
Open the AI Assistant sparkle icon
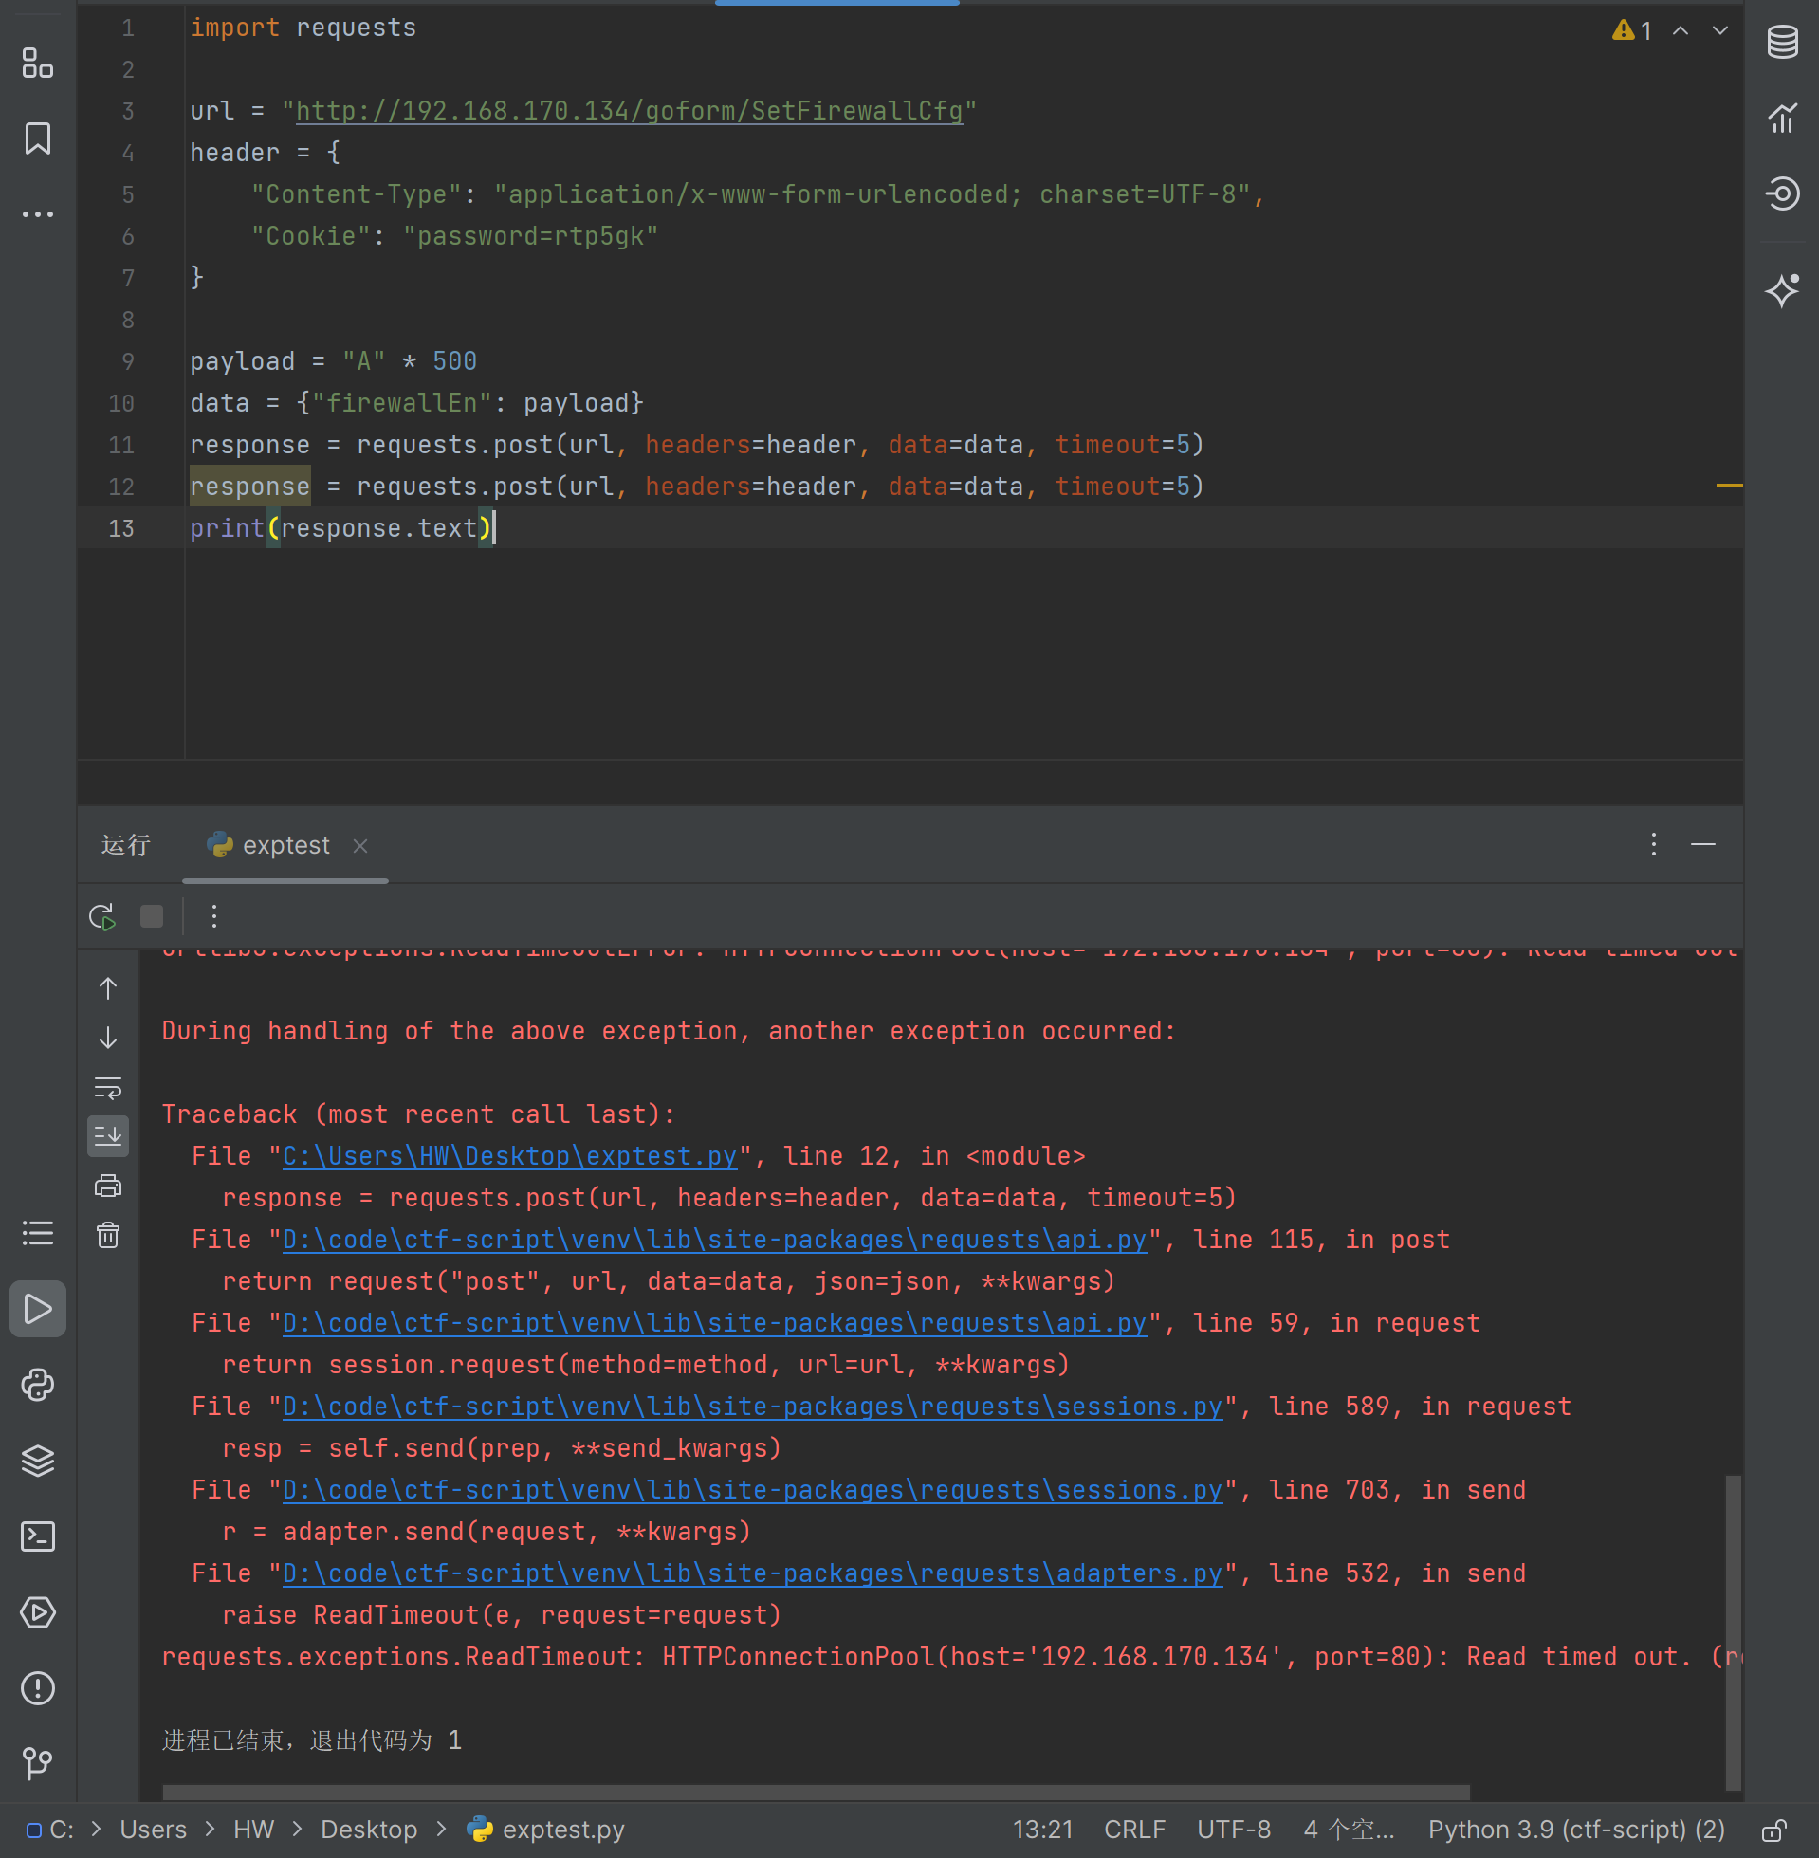click(x=1782, y=289)
